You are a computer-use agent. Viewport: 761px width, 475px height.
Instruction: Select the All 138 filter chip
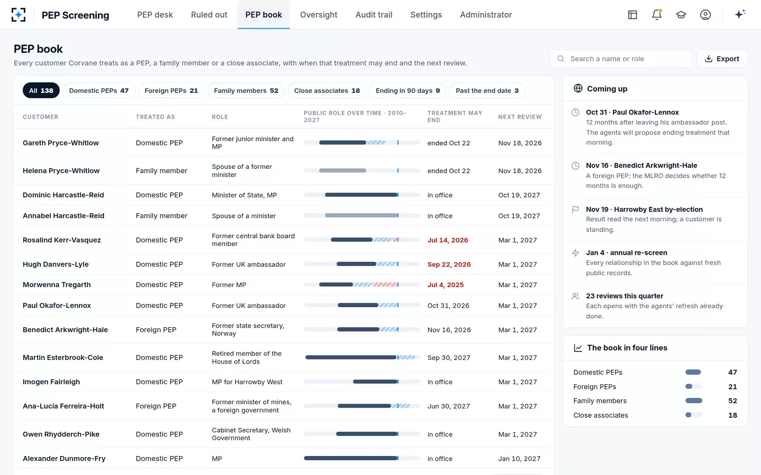(41, 90)
